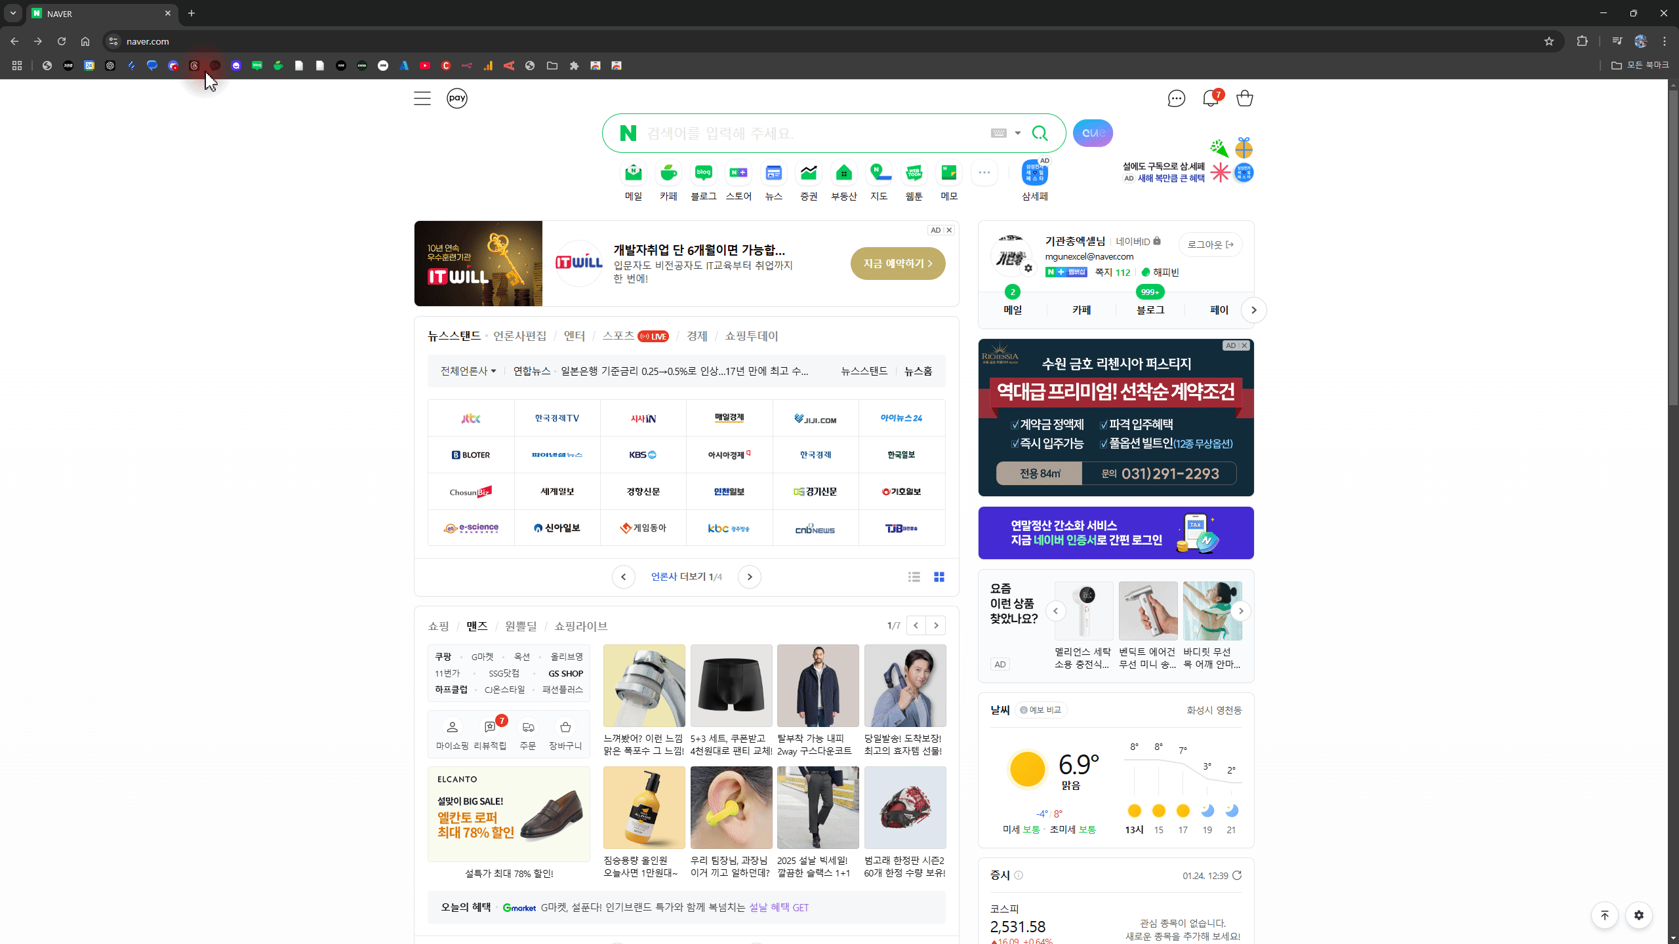Open the 블로그 link under profile

coord(1150,310)
